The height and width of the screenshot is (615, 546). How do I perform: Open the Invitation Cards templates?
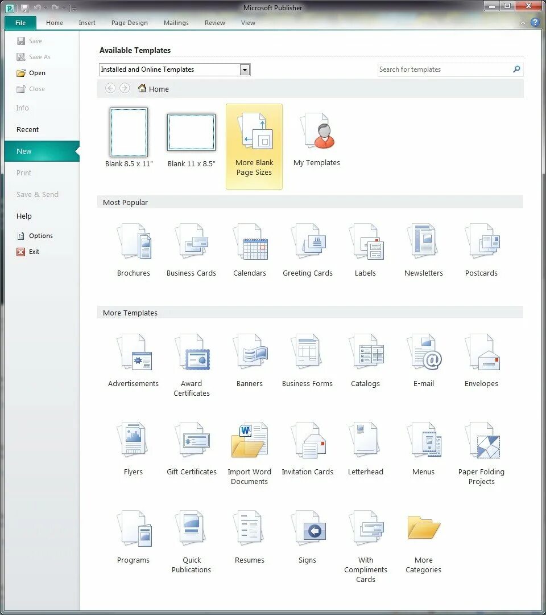click(x=308, y=449)
